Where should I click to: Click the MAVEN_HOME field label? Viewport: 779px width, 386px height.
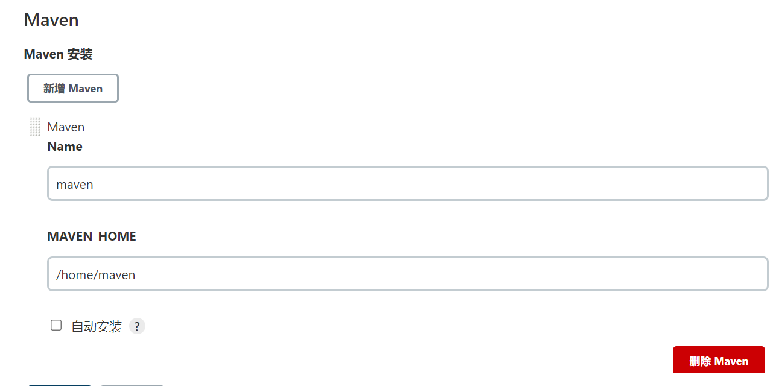click(92, 236)
